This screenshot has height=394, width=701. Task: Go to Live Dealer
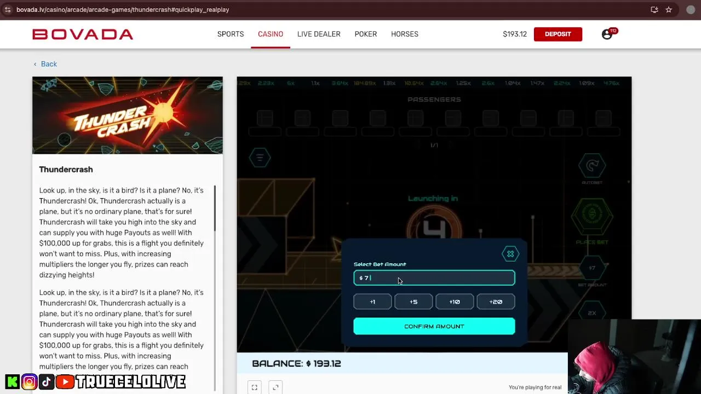319,34
